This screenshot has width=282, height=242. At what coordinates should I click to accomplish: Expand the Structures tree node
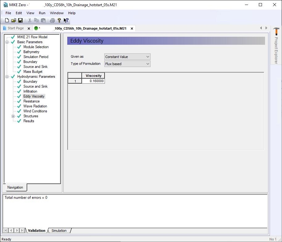click(x=13, y=116)
